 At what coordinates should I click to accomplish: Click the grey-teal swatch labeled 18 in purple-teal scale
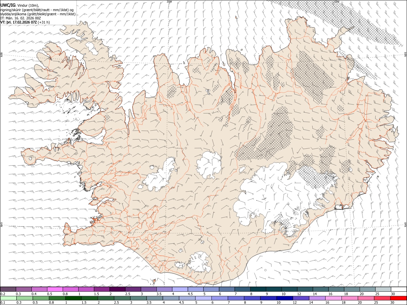click(352, 289)
